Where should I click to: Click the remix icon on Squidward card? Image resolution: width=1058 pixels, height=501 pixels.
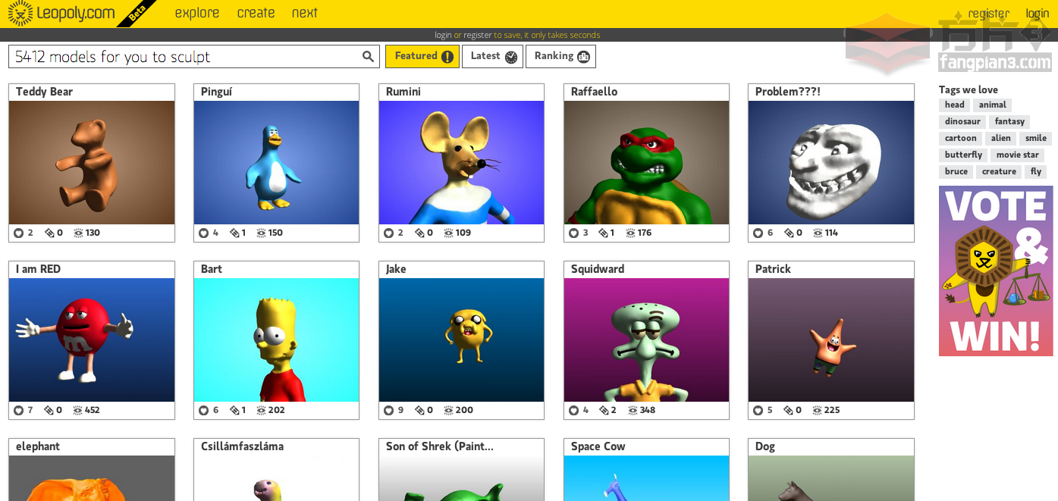604,411
